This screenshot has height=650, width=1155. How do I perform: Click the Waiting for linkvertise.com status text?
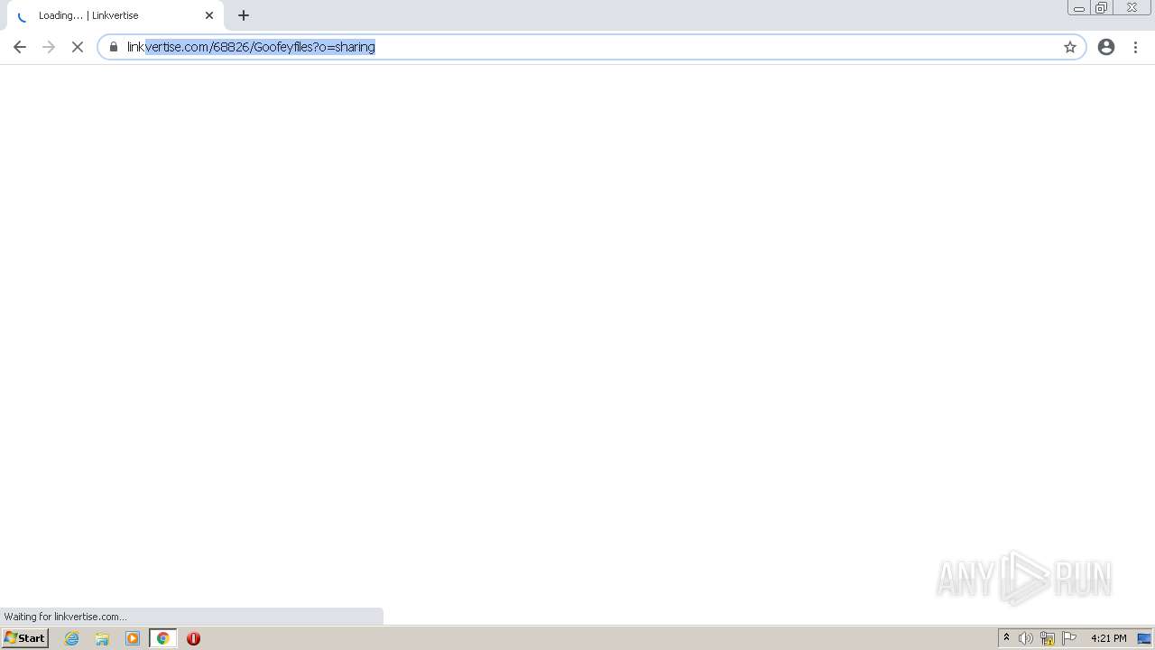tap(66, 617)
